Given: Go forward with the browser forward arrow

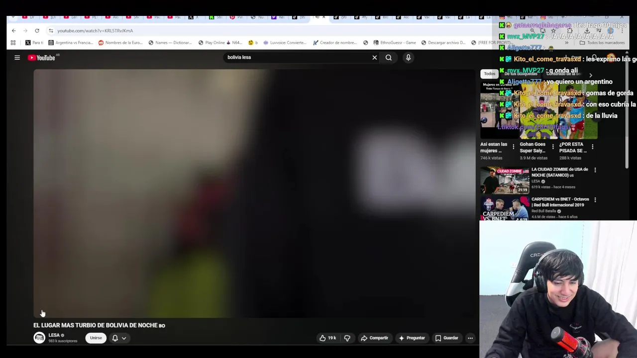Looking at the screenshot, I should (25, 31).
